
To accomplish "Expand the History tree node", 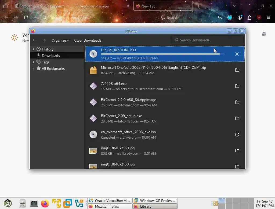I will pyautogui.click(x=33, y=49).
